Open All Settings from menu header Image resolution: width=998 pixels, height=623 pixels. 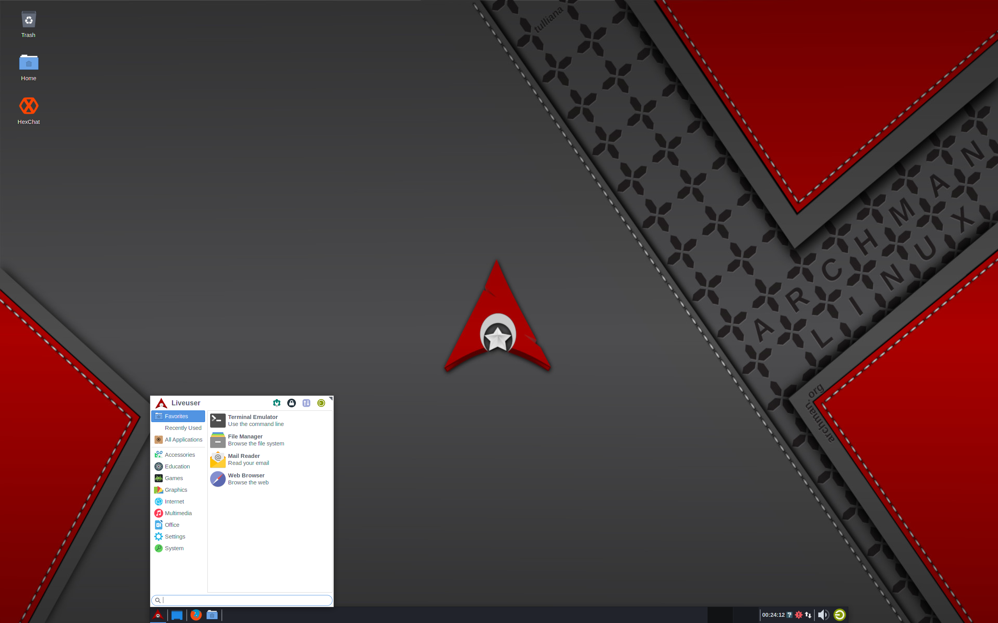pyautogui.click(x=277, y=403)
